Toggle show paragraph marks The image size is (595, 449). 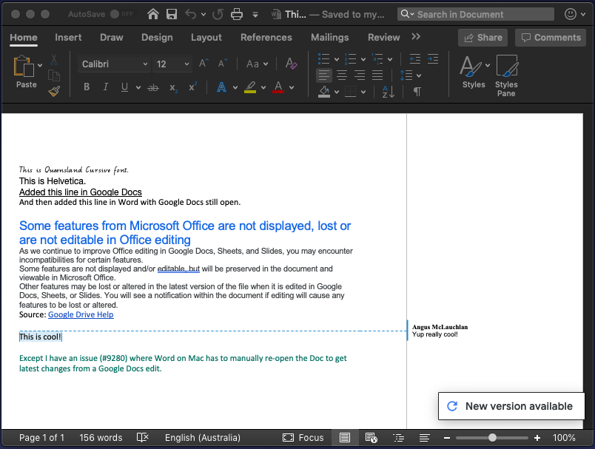pyautogui.click(x=417, y=92)
